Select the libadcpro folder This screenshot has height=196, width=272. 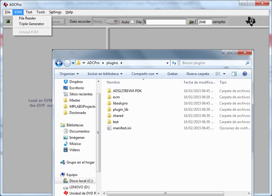pos(120,103)
